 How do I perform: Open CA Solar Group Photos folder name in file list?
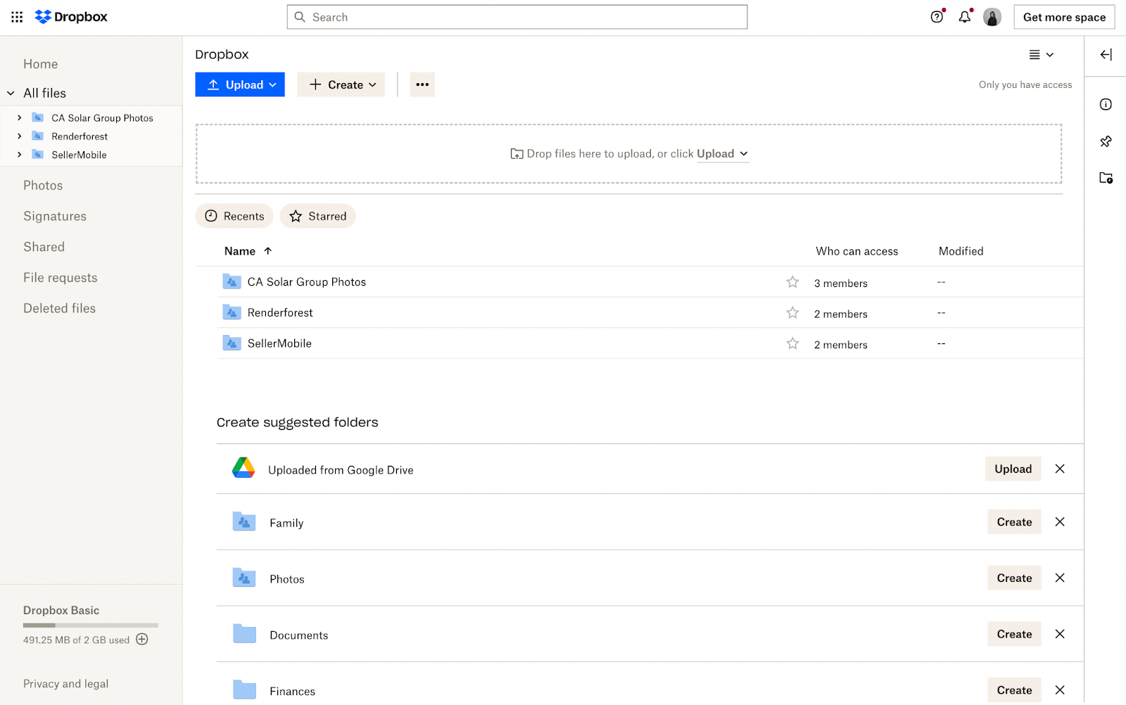point(307,282)
